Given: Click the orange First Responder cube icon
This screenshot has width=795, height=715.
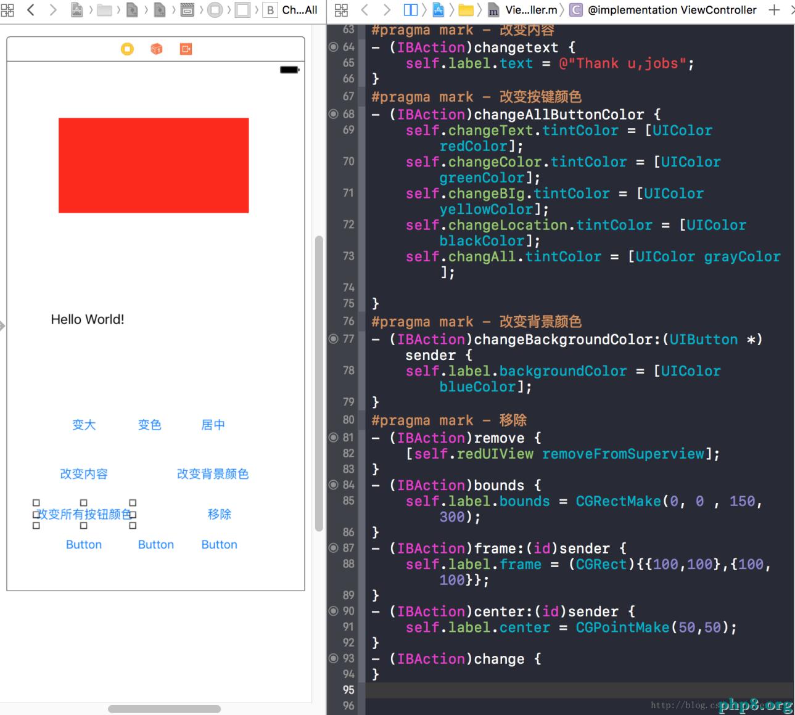Looking at the screenshot, I should tap(157, 49).
